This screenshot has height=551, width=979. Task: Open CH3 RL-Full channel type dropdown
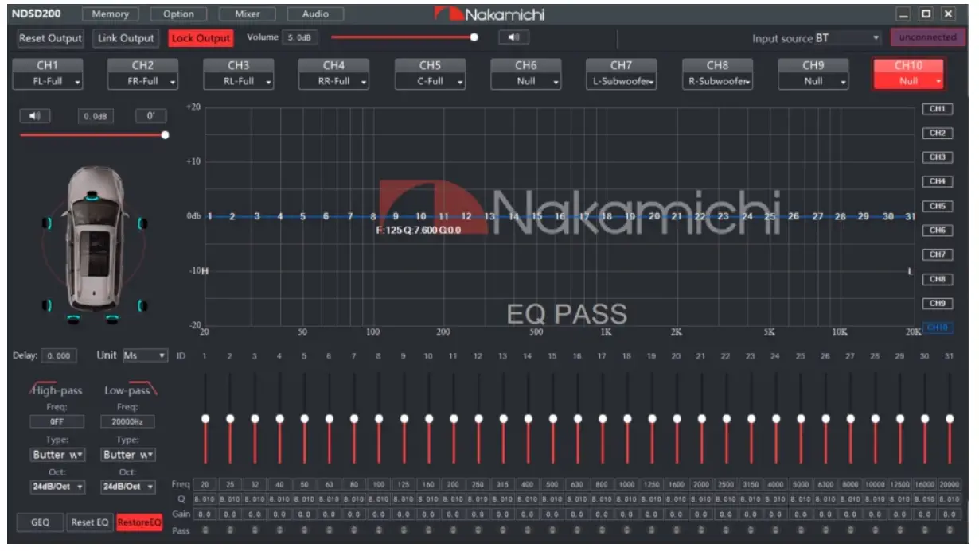(x=239, y=81)
